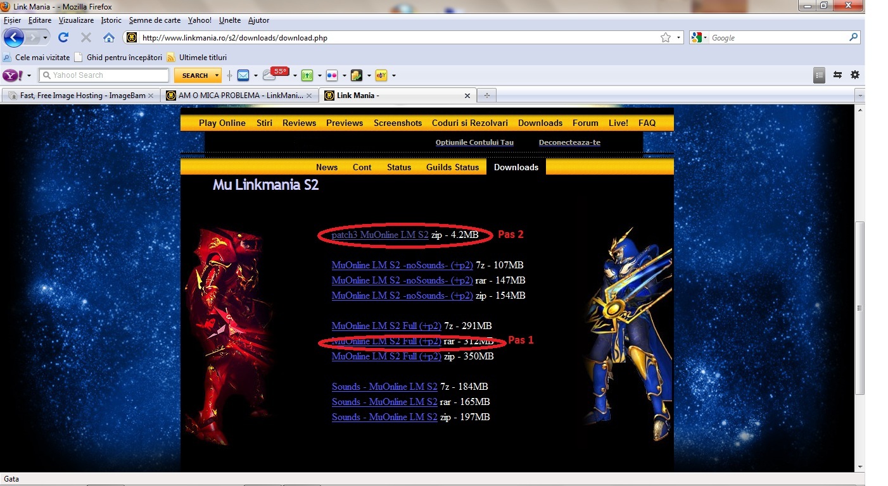Switch to the Fast, Free Image Hosting tab
The height and width of the screenshot is (486, 888).
[80, 96]
